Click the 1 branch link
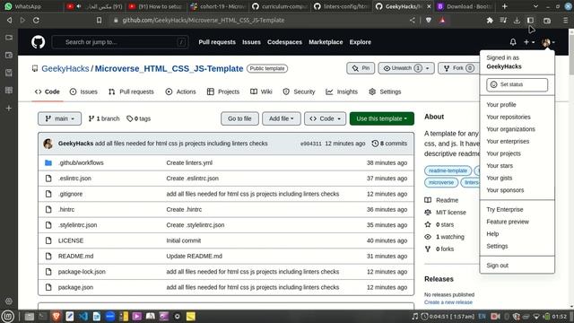 point(104,118)
